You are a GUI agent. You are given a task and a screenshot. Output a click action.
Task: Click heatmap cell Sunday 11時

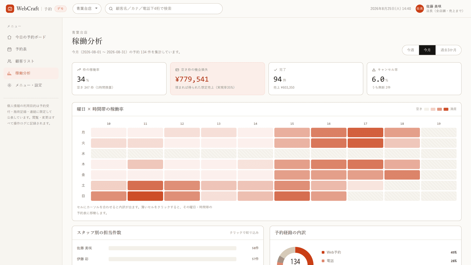coord(145,196)
